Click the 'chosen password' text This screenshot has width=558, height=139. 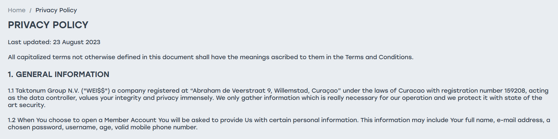click(x=35, y=127)
